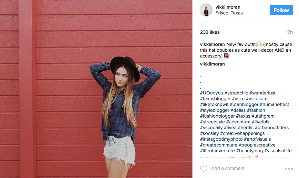Viewport: 299px width, 178px height.
Task: Select the 17h post timestamp
Action: pos(289,32)
